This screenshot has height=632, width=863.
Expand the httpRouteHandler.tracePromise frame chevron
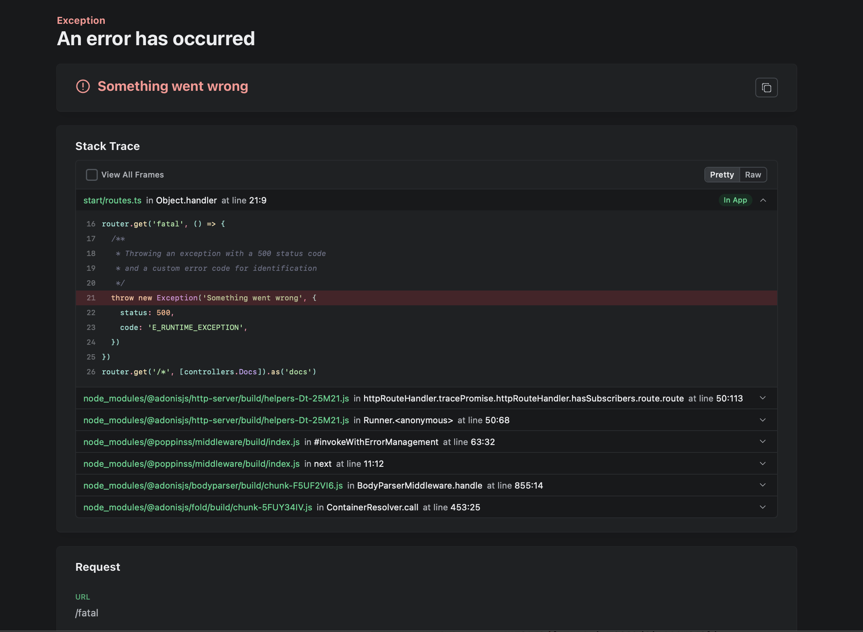point(763,398)
